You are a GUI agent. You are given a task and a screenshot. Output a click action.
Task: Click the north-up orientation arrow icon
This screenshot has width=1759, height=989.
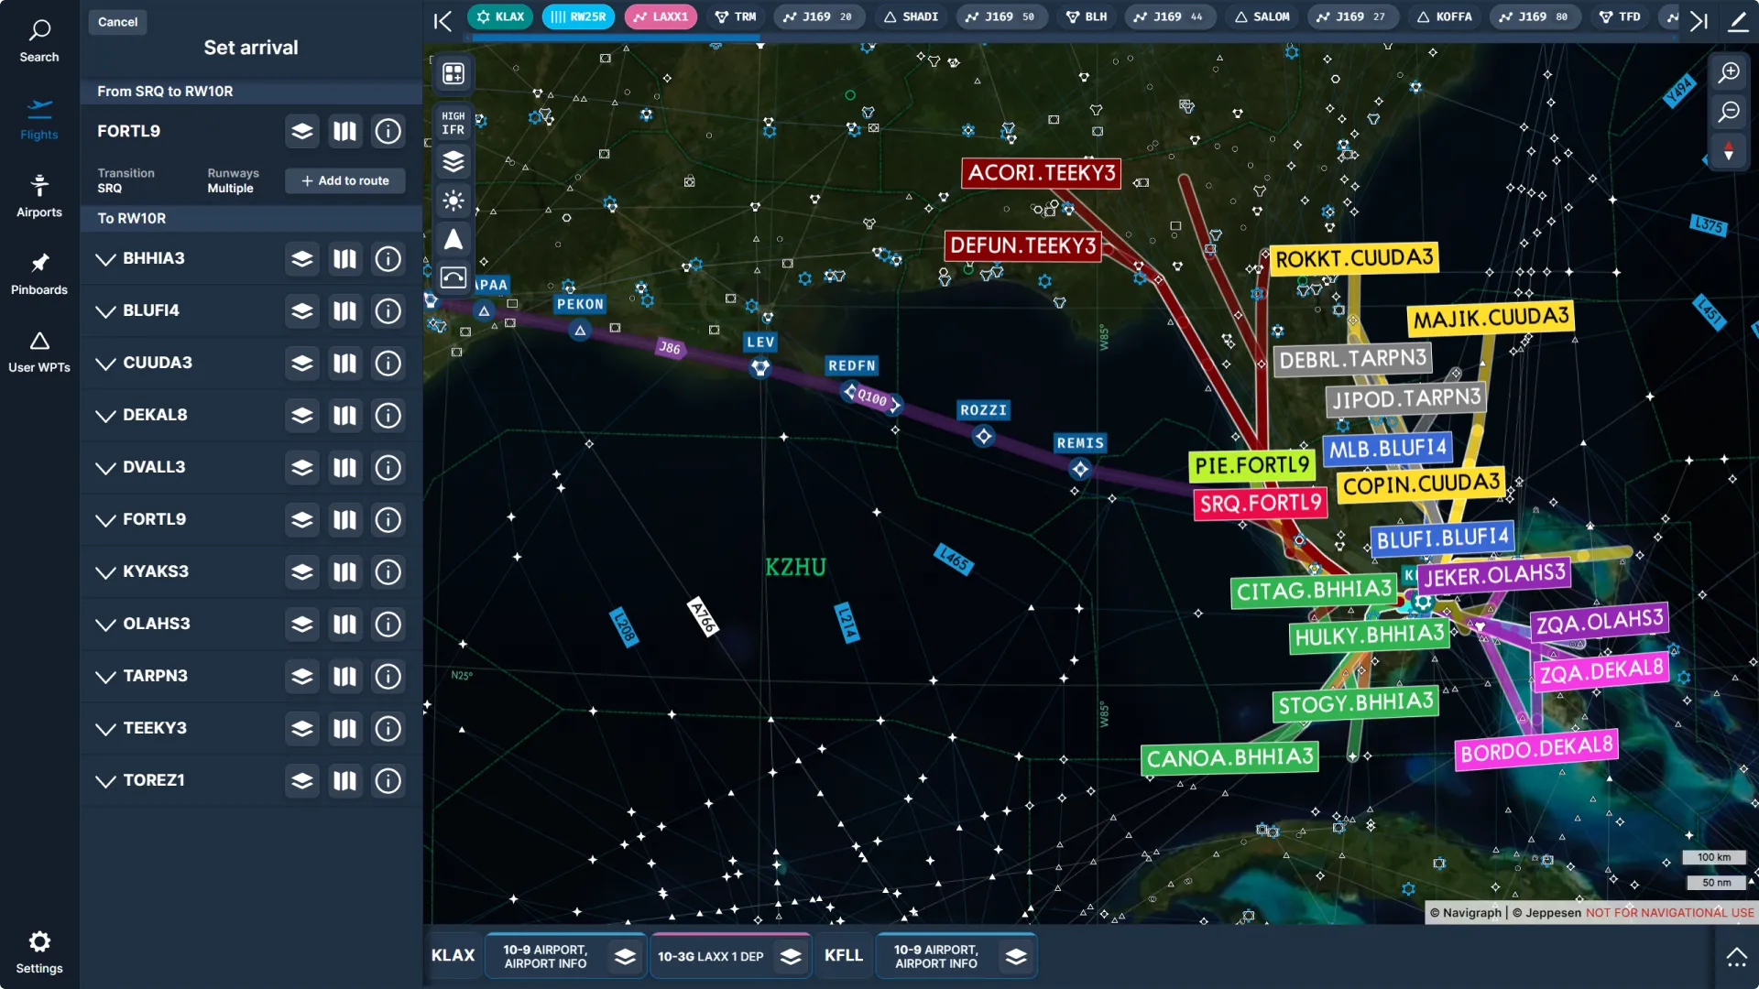coord(453,239)
